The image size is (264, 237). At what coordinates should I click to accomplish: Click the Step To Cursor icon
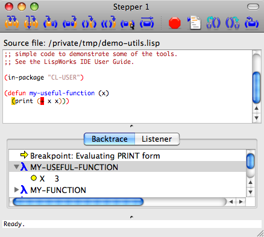(128, 23)
